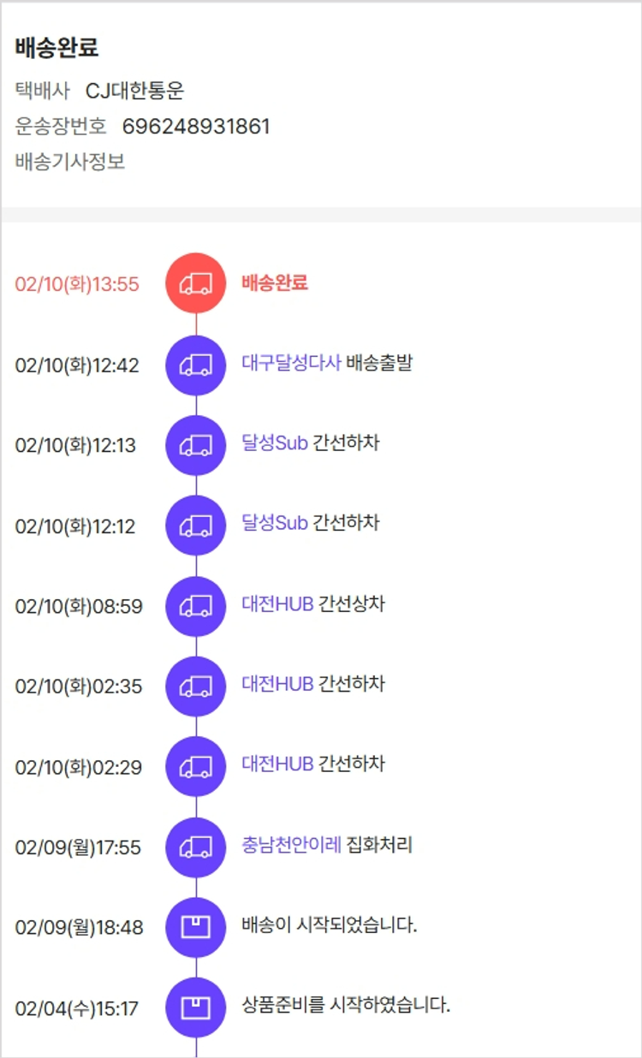The width and height of the screenshot is (642, 1058).
Task: Click the red 배송완료 truck icon
Action: click(196, 283)
